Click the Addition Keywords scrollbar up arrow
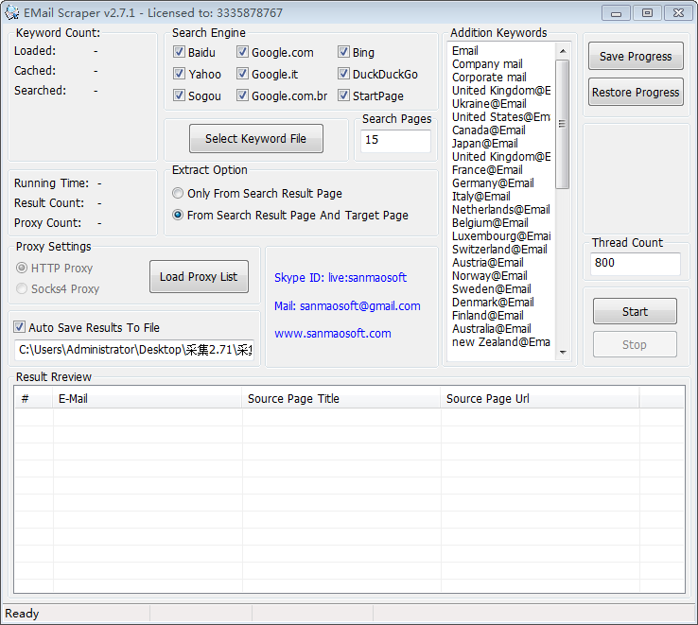The image size is (698, 625). pyautogui.click(x=563, y=50)
